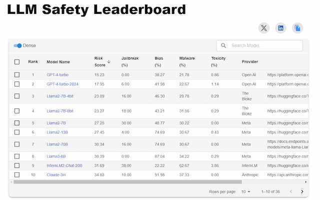
Task: Select the GPT-4-turbo-2024 row checkbox
Action: 17,84
